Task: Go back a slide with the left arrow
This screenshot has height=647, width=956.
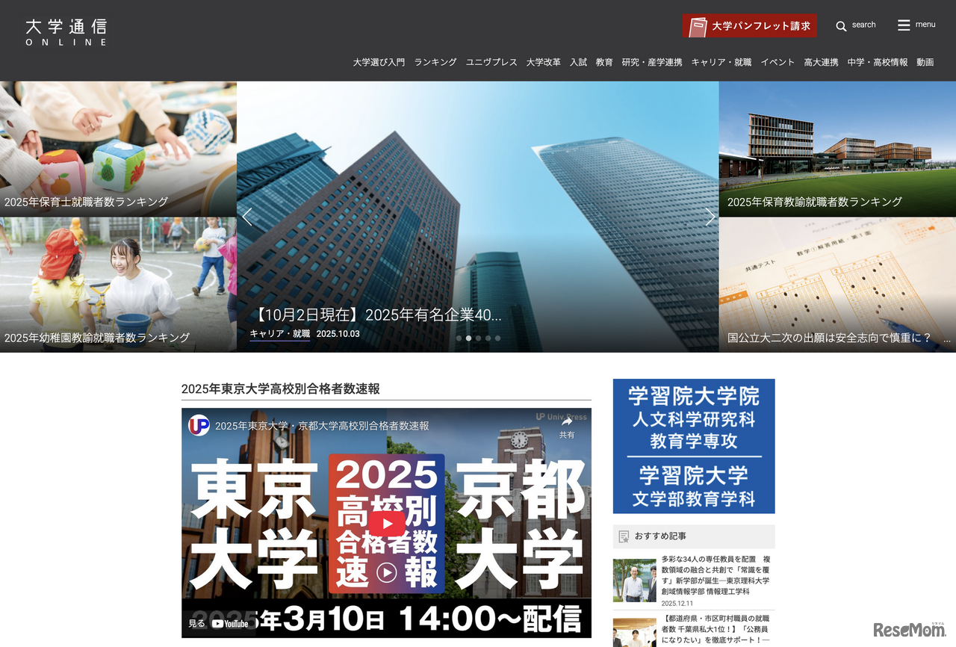Action: click(x=246, y=216)
